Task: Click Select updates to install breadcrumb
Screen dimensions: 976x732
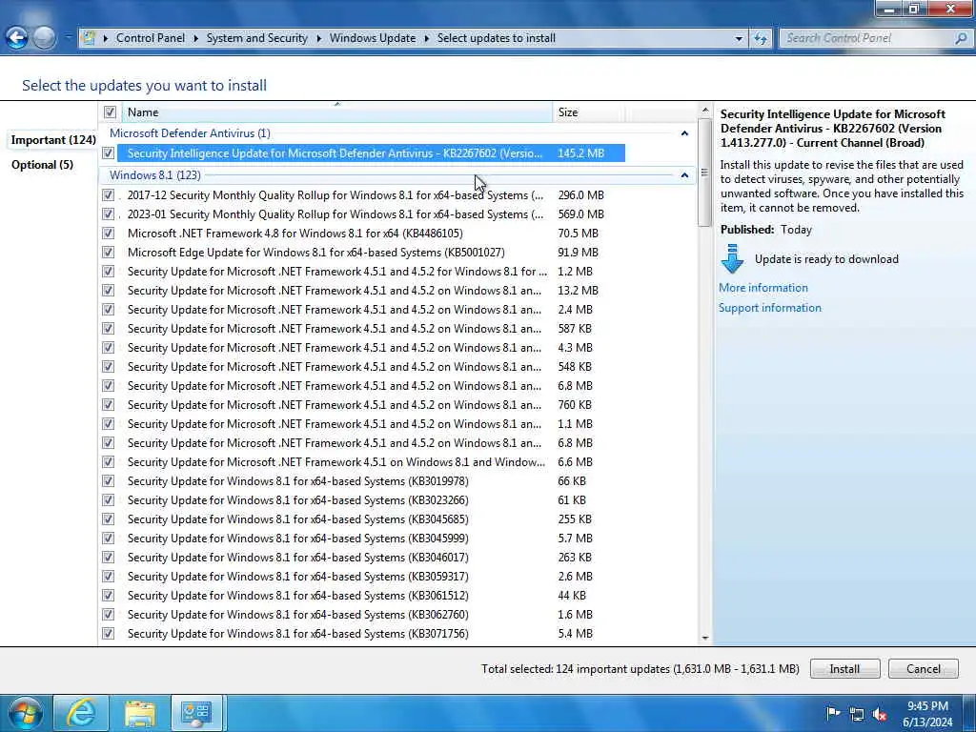Action: click(x=496, y=38)
